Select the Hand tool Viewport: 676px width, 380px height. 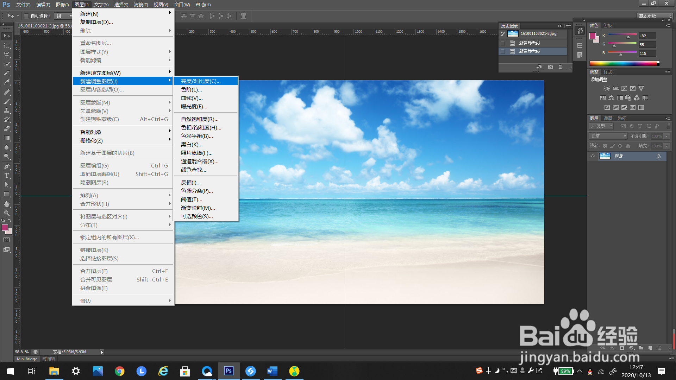click(x=7, y=204)
